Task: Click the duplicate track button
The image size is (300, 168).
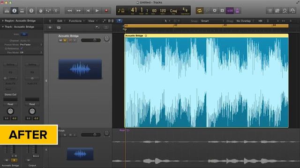Action: point(59,28)
